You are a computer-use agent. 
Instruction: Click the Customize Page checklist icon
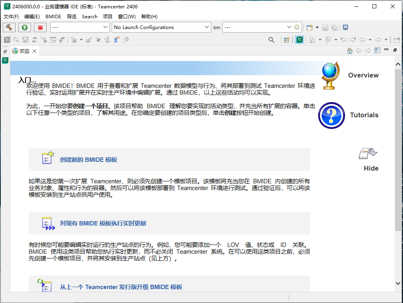[377, 50]
